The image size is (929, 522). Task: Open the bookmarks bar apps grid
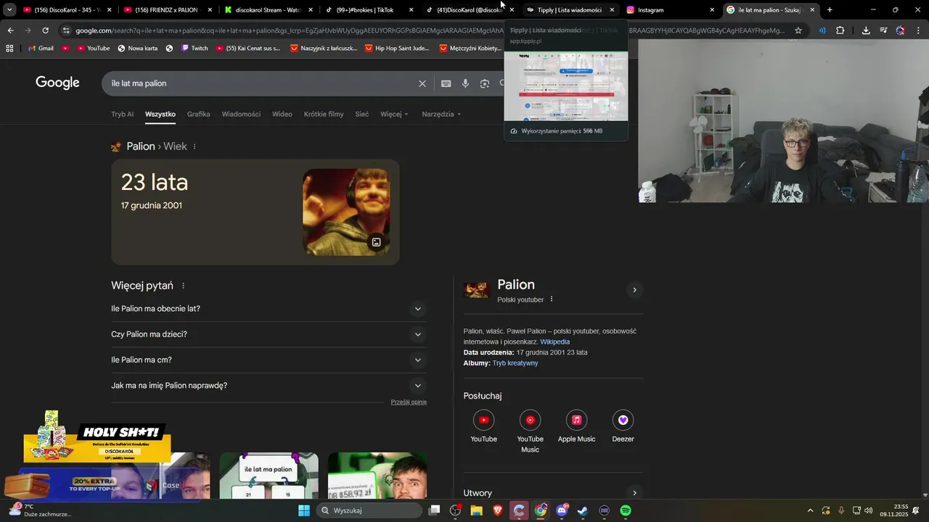click(x=9, y=48)
